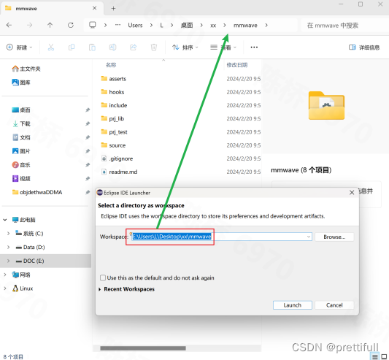Select the prj_test folder
Screen dimensions: 389x360
[115, 132]
